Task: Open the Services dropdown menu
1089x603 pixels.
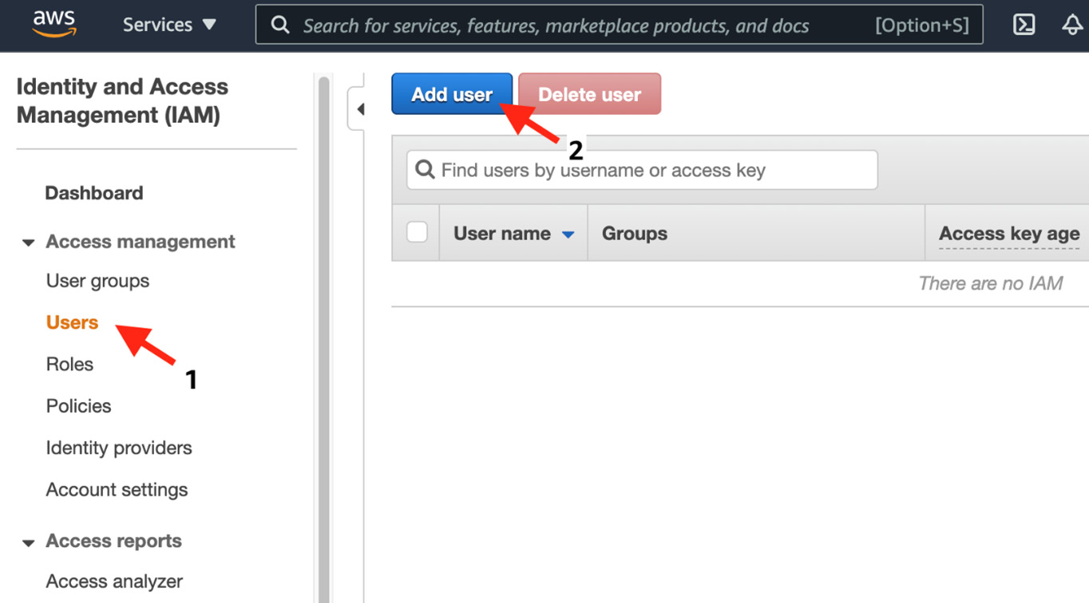Action: [x=169, y=25]
